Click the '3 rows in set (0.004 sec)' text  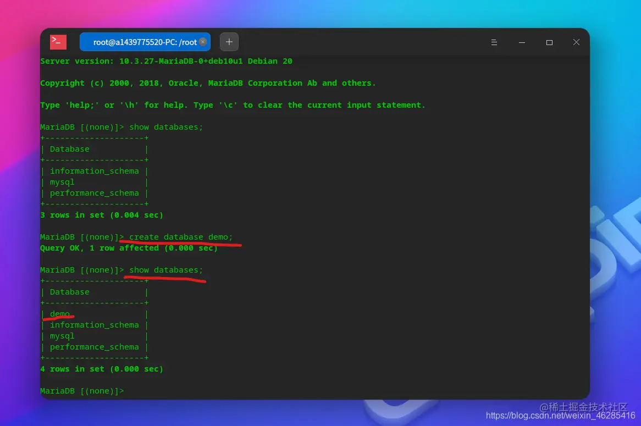click(102, 215)
